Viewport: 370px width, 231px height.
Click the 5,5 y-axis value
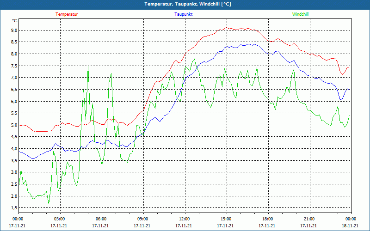(14, 113)
